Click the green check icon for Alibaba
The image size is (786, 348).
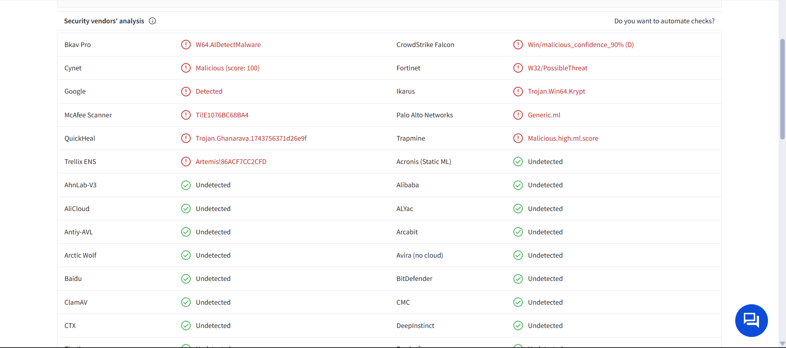click(x=518, y=185)
